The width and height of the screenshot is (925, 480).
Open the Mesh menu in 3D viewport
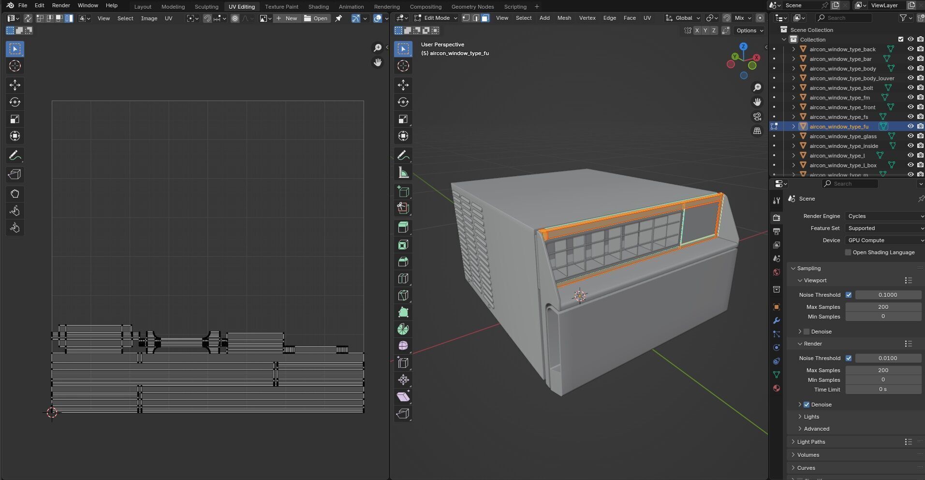click(564, 18)
